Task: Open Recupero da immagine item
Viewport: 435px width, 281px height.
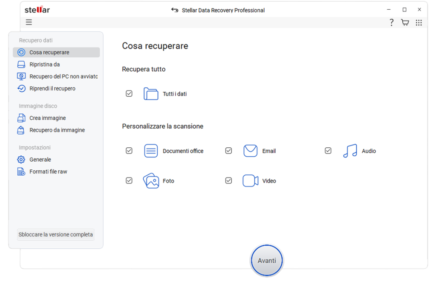Action: tap(56, 130)
